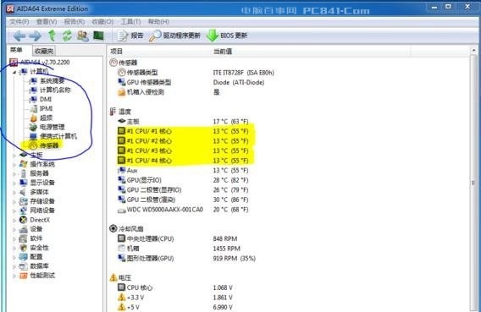
Task: Expand the 网络设备 tree node
Action: (x=14, y=211)
